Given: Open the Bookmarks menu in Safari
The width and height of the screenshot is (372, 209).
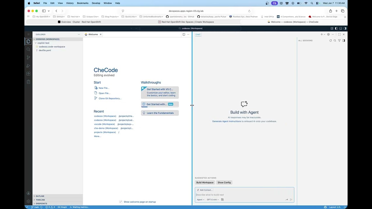Looking at the screenshot, I should [x=83, y=3].
